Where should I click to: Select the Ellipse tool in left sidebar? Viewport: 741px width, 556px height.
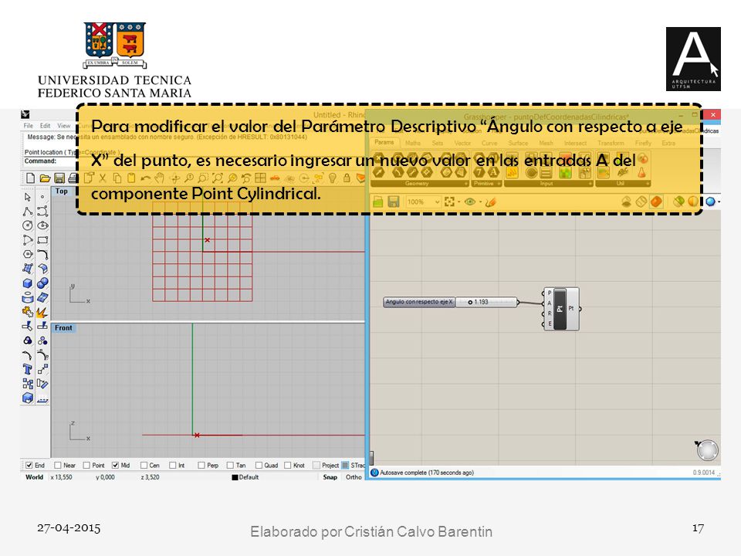pos(42,225)
